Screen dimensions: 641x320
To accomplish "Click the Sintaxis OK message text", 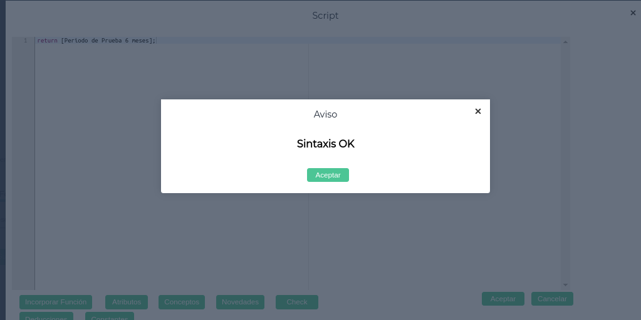I will point(325,144).
